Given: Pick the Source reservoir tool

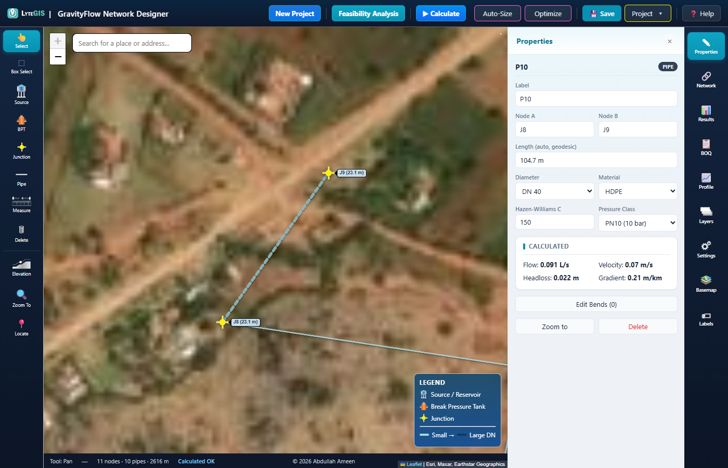Looking at the screenshot, I should click(21, 95).
